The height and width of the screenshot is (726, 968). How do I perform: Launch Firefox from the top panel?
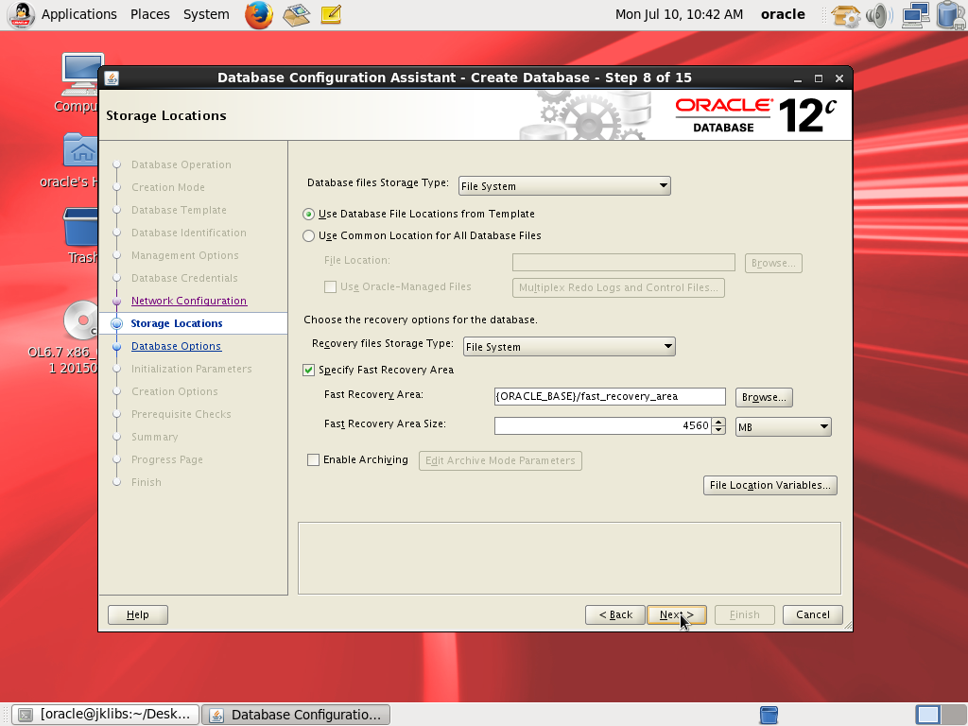click(x=260, y=14)
